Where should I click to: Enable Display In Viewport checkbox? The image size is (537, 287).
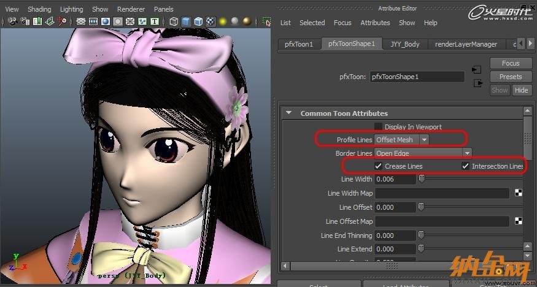[x=378, y=126]
